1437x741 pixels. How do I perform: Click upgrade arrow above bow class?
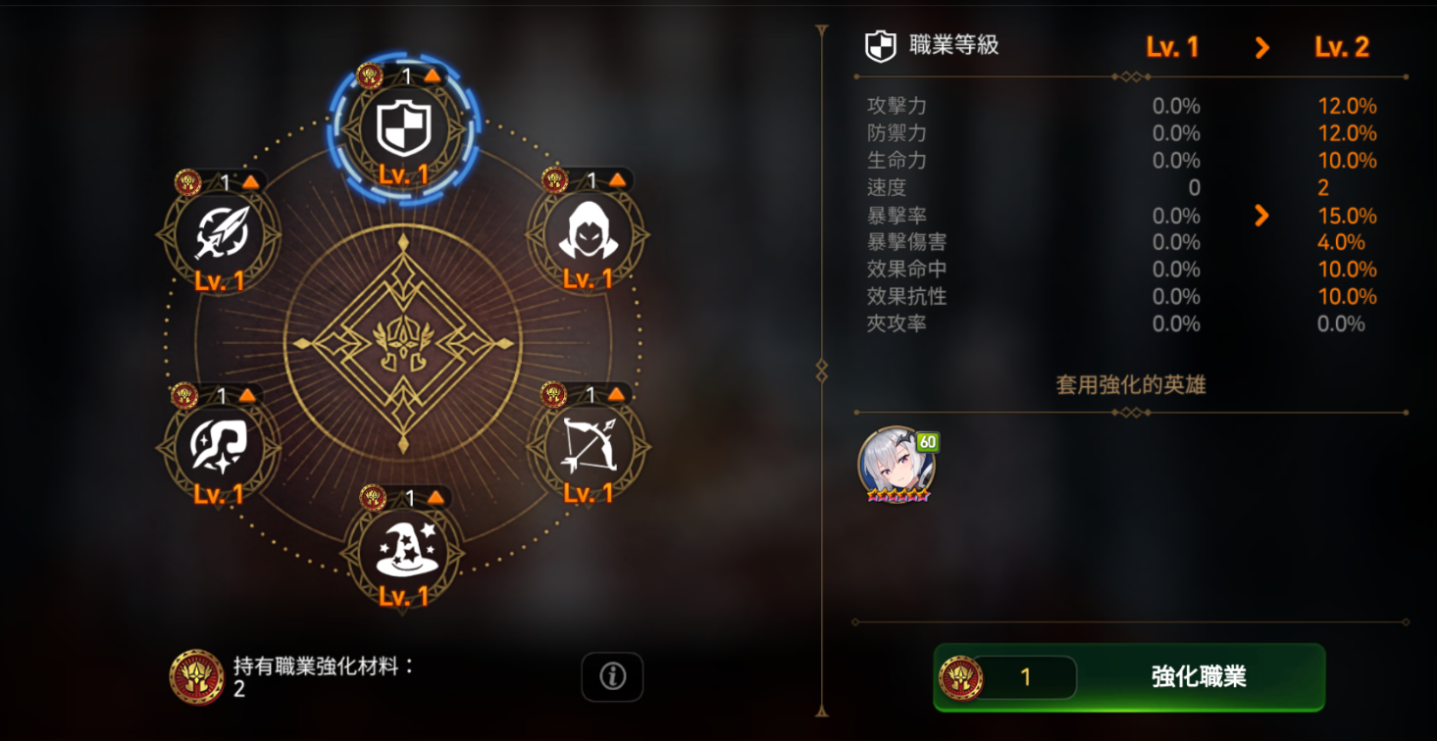tap(616, 394)
